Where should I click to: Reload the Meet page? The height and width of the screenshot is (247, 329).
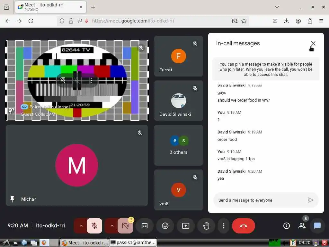click(x=31, y=21)
